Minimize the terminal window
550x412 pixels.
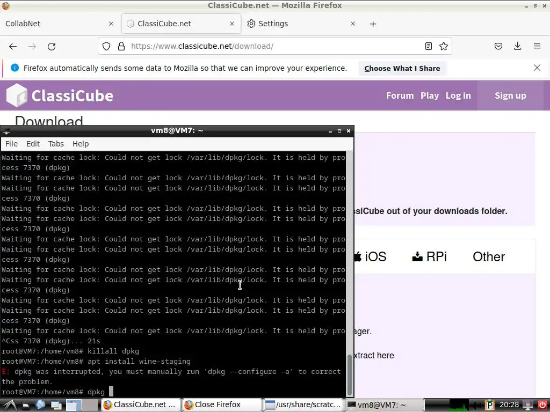pyautogui.click(x=330, y=131)
